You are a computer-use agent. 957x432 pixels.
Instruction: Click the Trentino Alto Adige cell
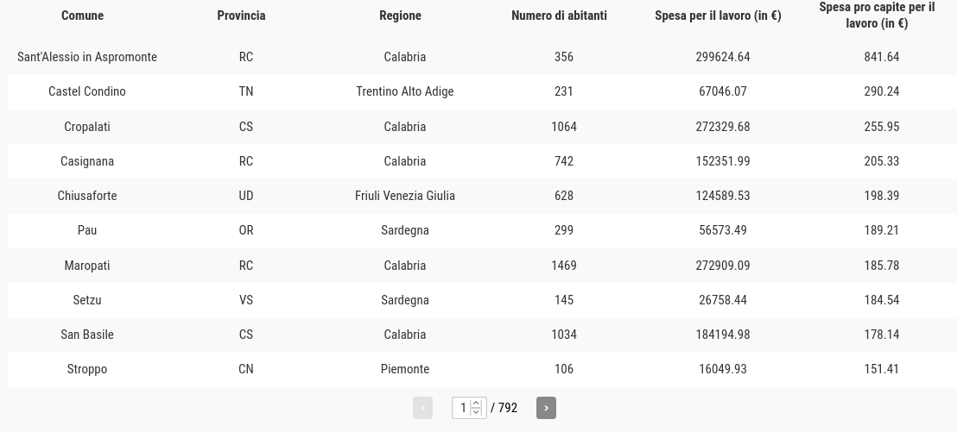[404, 91]
